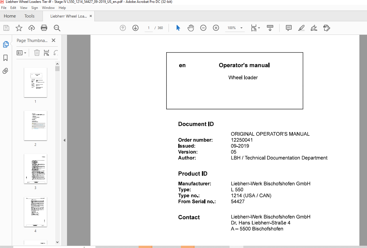This screenshot has height=248, width=367.
Task: Open the Sign menu
Action: pyautogui.click(x=35, y=8)
